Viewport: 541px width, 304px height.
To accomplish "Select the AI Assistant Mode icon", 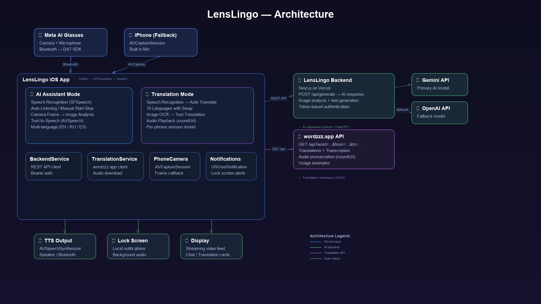I will tap(32, 95).
